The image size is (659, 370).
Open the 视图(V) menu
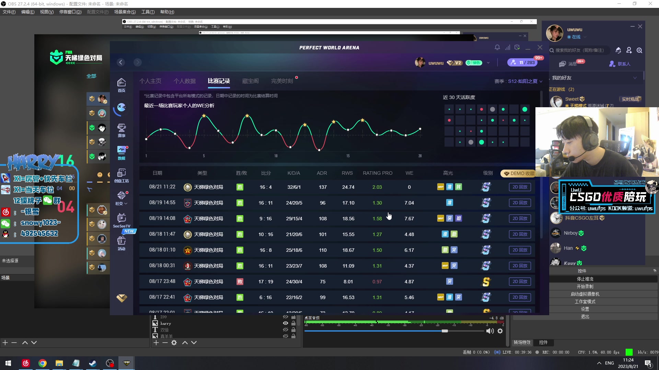coord(47,12)
